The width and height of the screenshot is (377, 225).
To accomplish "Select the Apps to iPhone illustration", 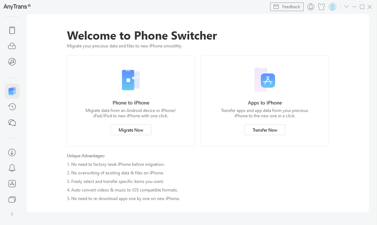I will pos(265,80).
